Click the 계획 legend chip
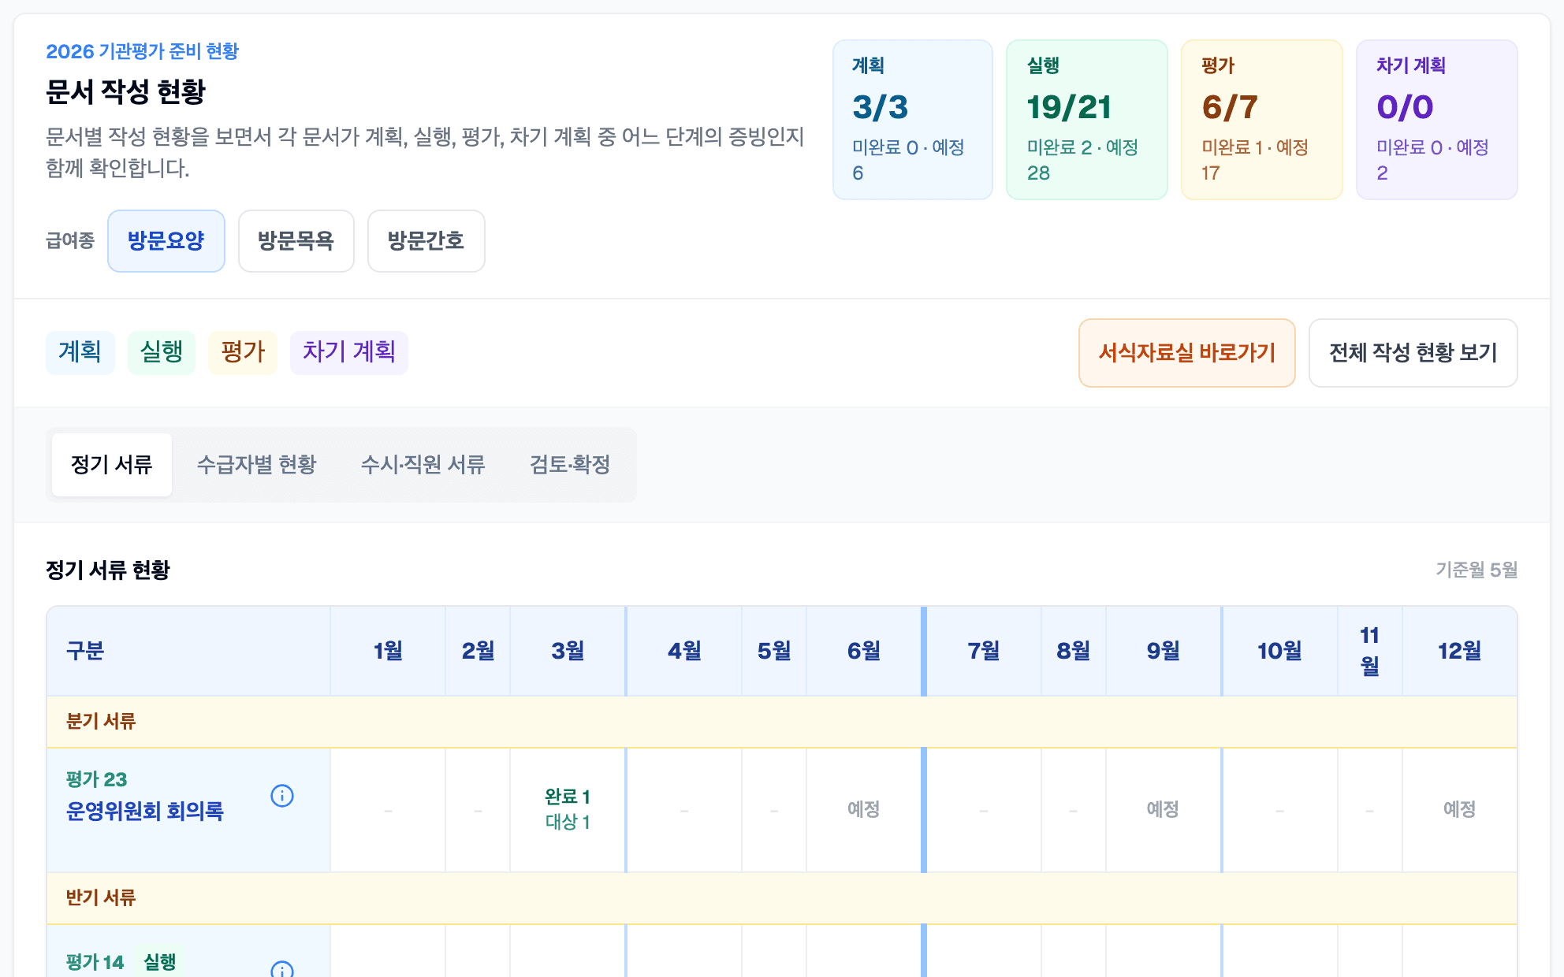Viewport: 1564px width, 977px height. [x=80, y=352]
